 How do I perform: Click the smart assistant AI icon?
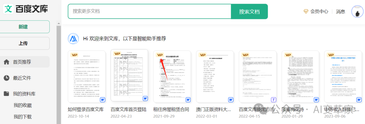pyautogui.click(x=73, y=39)
